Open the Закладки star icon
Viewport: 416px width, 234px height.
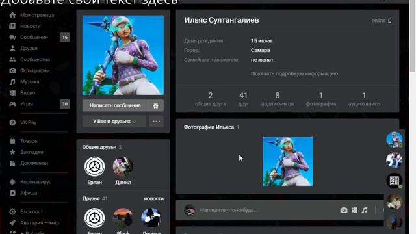click(12, 152)
